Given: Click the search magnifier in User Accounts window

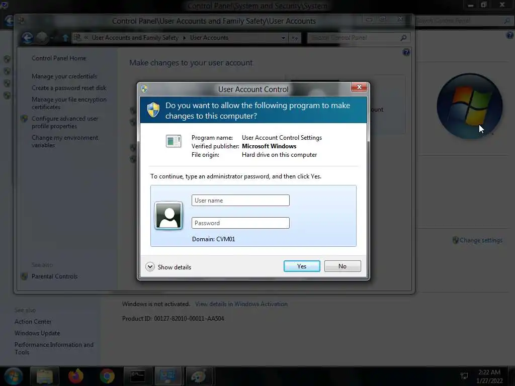Looking at the screenshot, I should (403, 38).
